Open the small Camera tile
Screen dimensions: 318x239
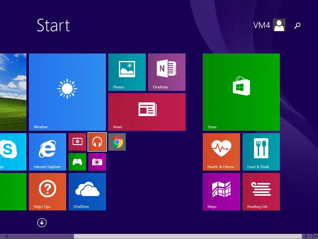97,162
